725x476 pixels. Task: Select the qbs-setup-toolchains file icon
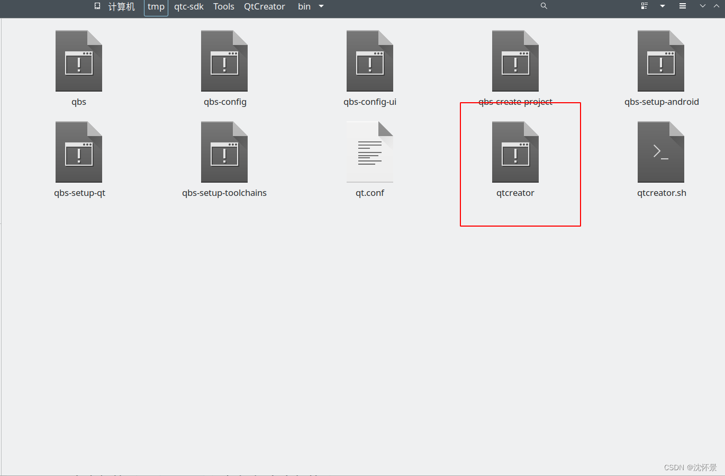click(224, 152)
